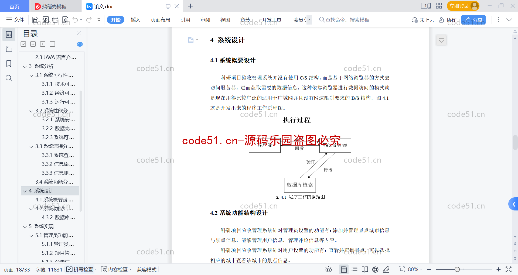Viewport: 518px width, 275px height.
Task: Click the 协作 collaborate button
Action: point(448,20)
